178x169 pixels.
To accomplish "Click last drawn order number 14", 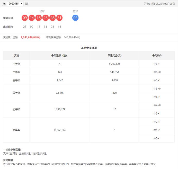I will pyautogui.click(x=59, y=27).
